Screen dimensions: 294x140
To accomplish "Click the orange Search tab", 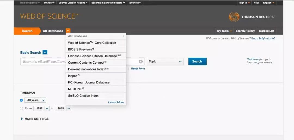I will (x=27, y=31).
